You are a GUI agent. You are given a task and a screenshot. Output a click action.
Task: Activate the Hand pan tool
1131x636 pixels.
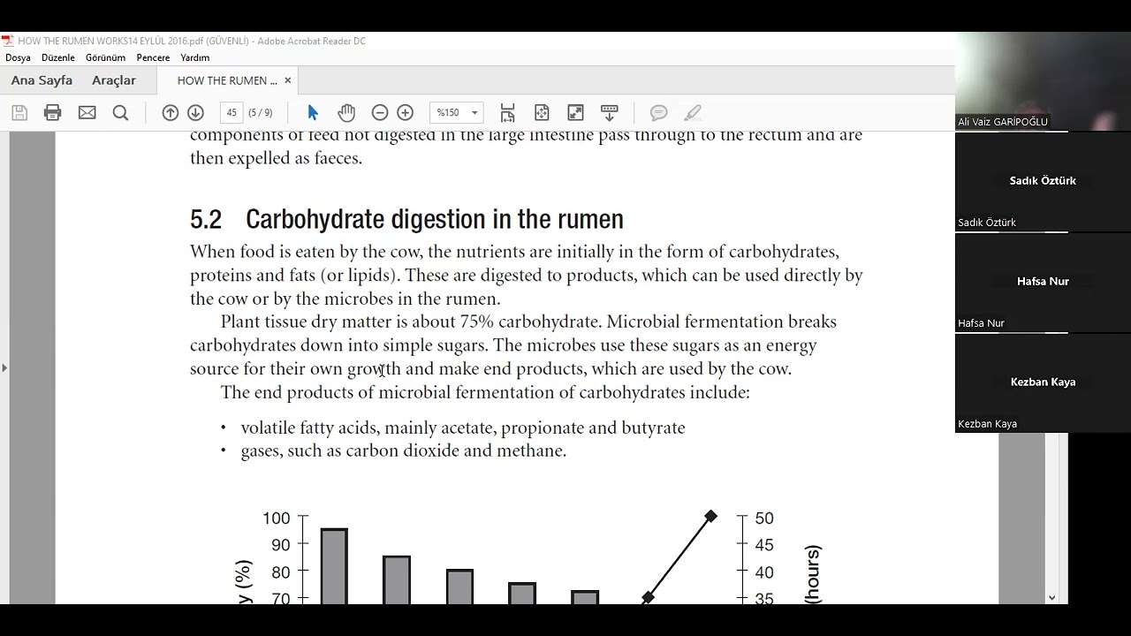coord(346,112)
